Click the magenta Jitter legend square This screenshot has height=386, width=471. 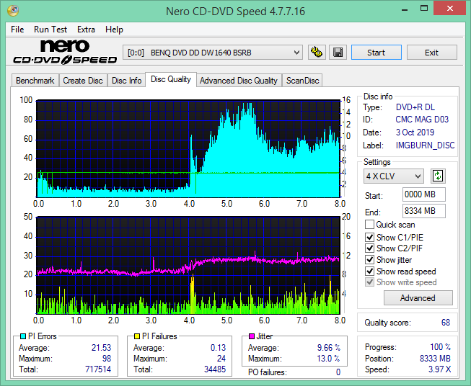tap(252, 336)
